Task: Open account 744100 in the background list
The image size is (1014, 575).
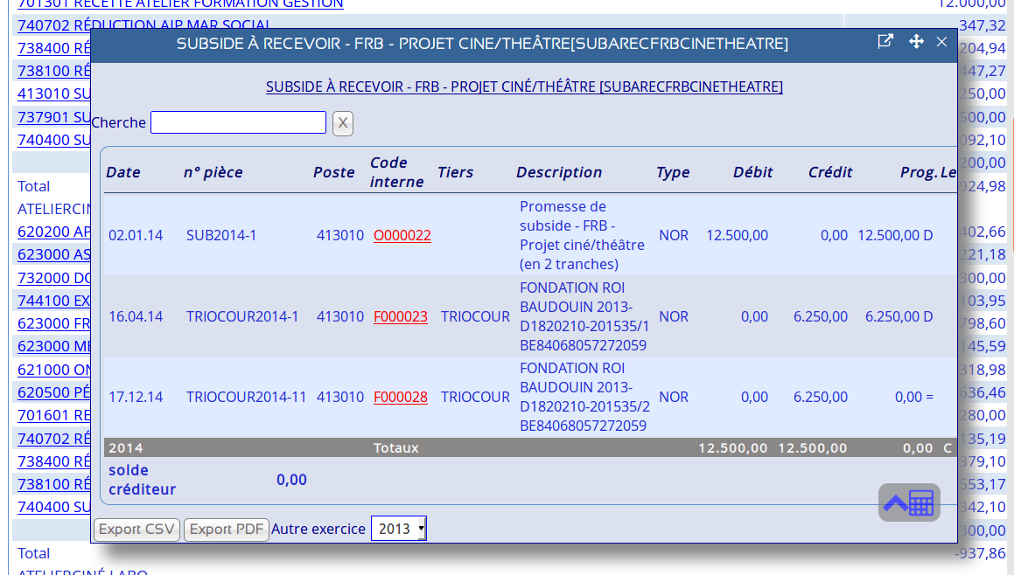Action: (x=54, y=301)
